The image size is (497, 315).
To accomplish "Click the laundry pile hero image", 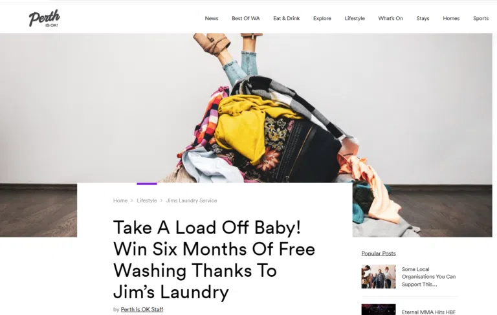I will coord(246,108).
